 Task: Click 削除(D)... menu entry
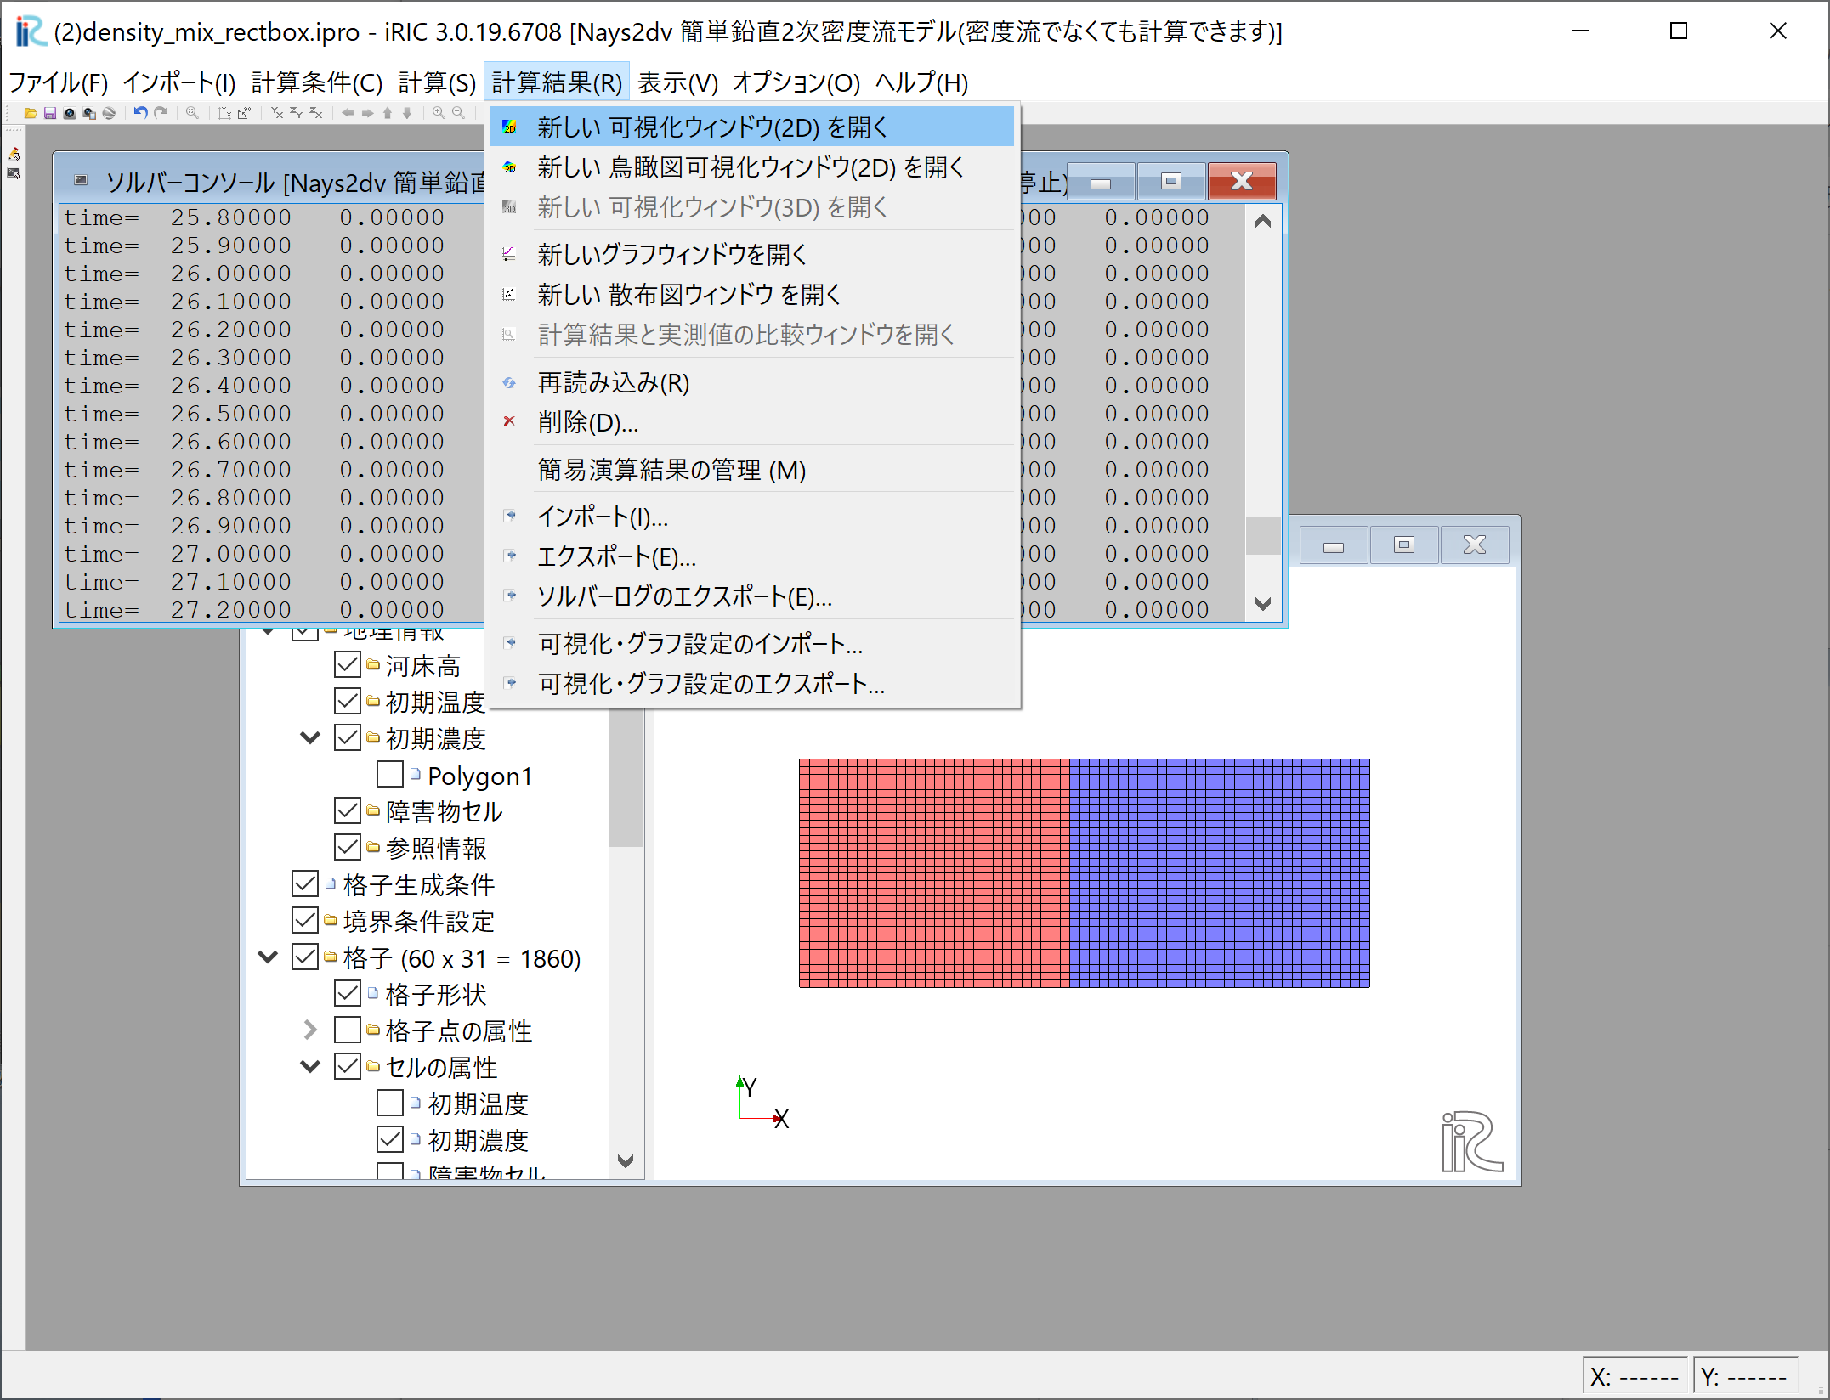pyautogui.click(x=752, y=422)
